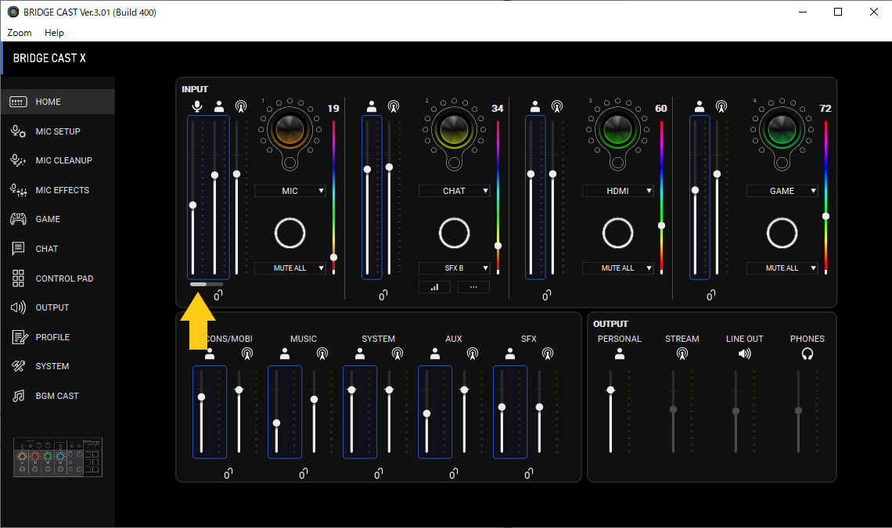Toggle the mute circle under the MIC knob
The height and width of the screenshot is (528, 892).
point(290,232)
